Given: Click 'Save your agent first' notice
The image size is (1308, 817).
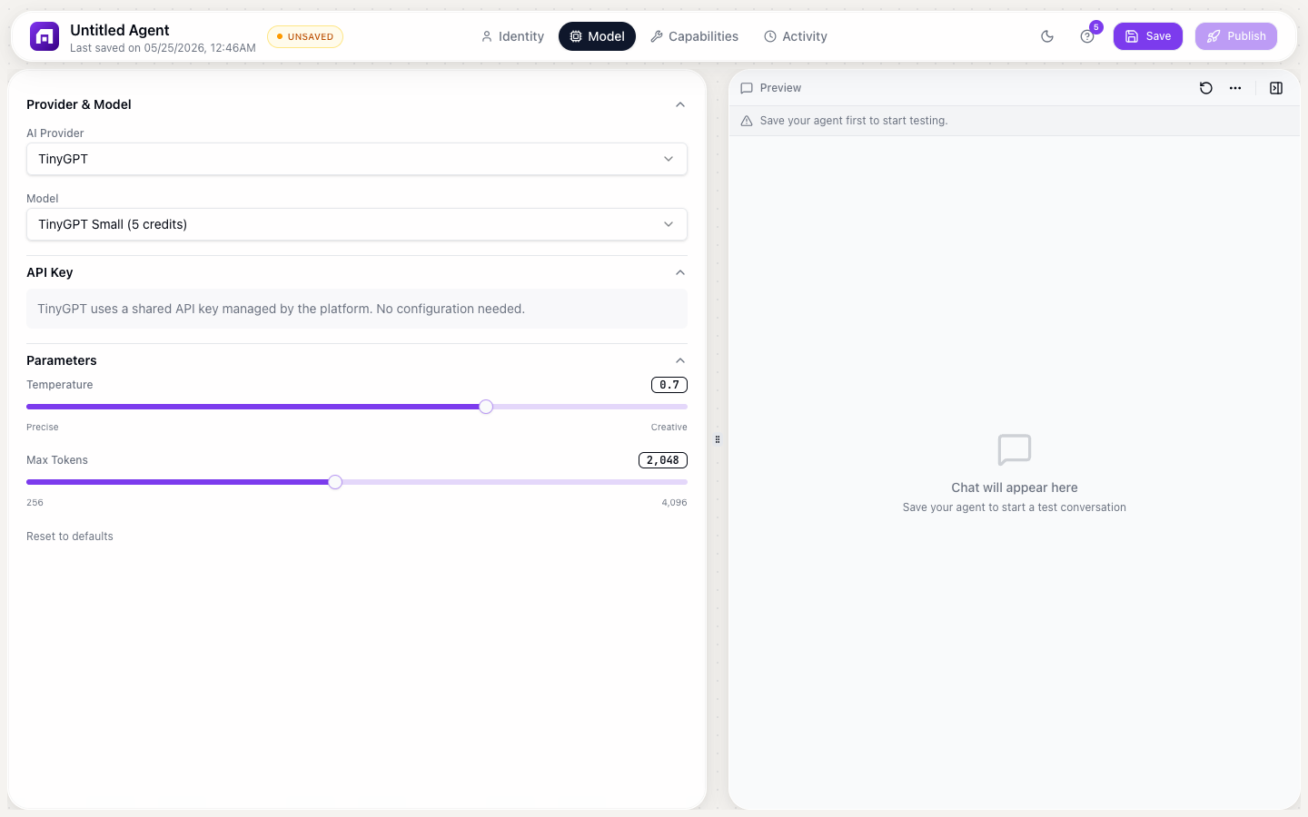Looking at the screenshot, I should (854, 121).
